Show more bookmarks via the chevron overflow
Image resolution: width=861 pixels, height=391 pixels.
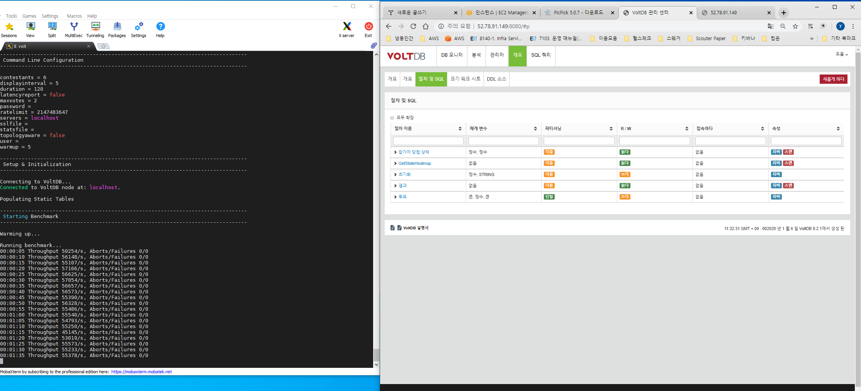[x=812, y=39]
